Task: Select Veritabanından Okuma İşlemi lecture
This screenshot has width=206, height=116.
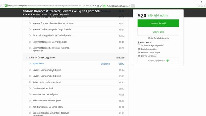Action: tap(47, 101)
